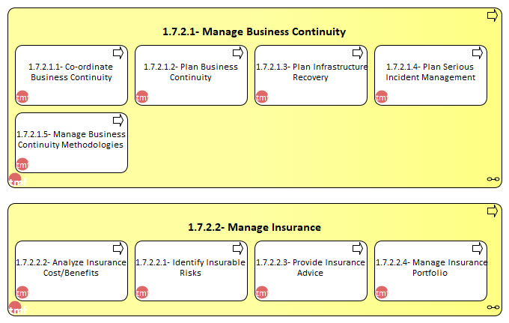Click arrow icon on Identify Insurable Risks box
This screenshot has width=509, height=323.
click(238, 249)
